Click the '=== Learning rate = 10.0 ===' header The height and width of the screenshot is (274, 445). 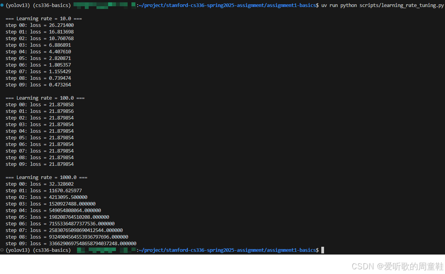(x=44, y=18)
